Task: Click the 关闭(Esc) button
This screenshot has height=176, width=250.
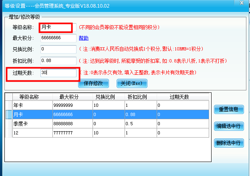Action: pos(132,83)
